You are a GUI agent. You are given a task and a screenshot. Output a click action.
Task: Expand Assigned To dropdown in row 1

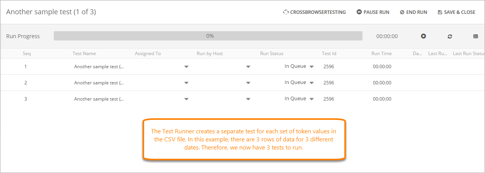point(186,67)
